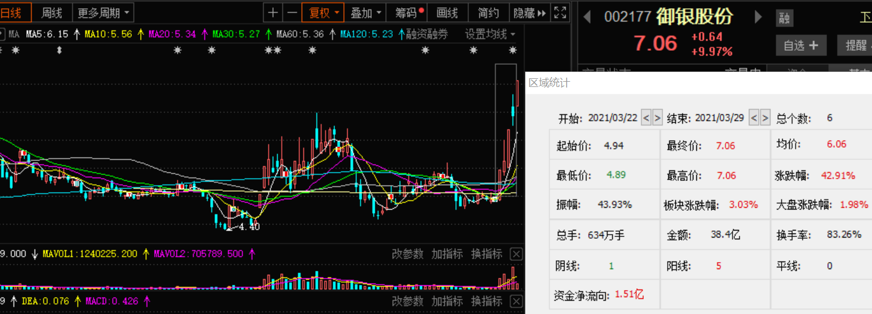The width and height of the screenshot is (872, 314).
Task: Click the 资金净流向 value 1.51亿
Action: [629, 295]
